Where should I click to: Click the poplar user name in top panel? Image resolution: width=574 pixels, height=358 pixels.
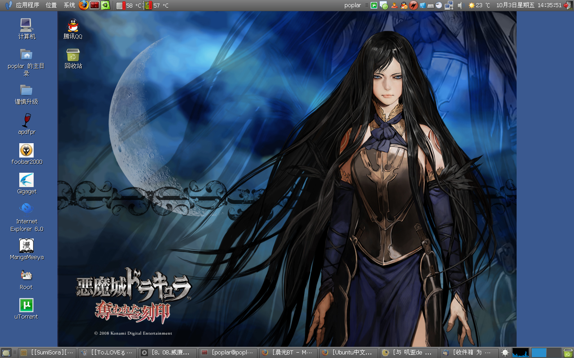[352, 5]
